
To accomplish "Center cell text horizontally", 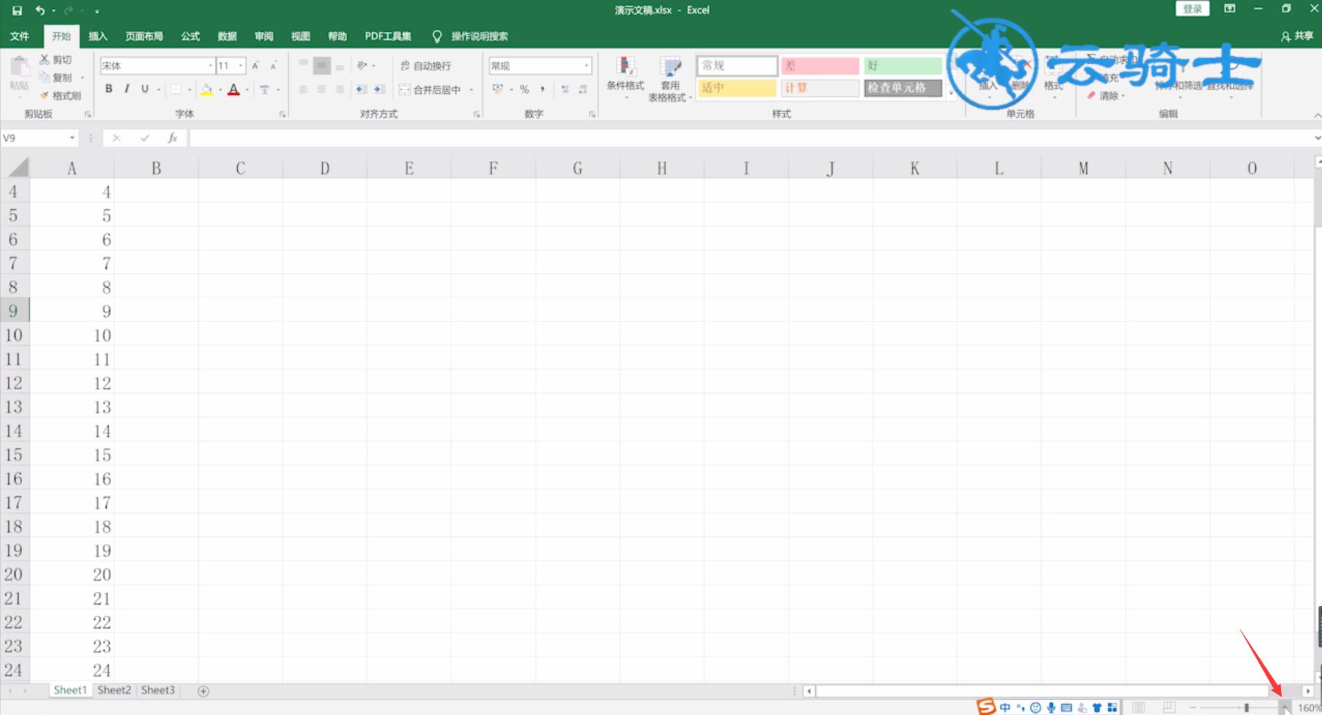I will 321,90.
